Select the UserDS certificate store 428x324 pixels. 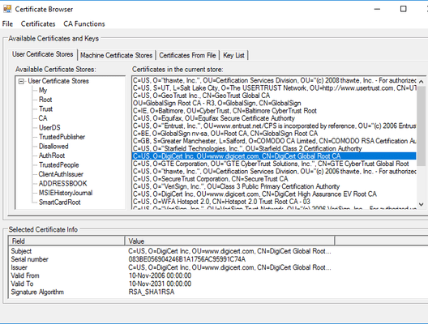[x=49, y=128]
